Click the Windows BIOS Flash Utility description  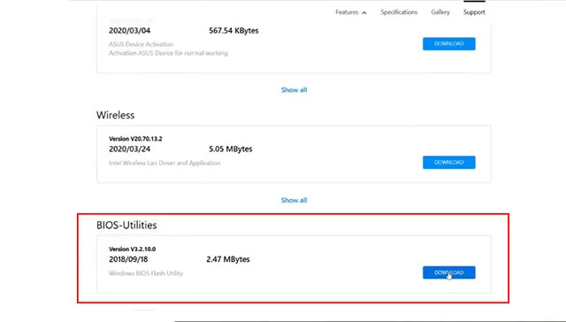coord(146,273)
